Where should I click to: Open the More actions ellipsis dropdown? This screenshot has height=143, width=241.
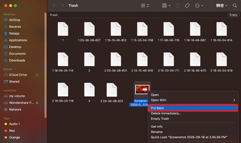(199, 6)
